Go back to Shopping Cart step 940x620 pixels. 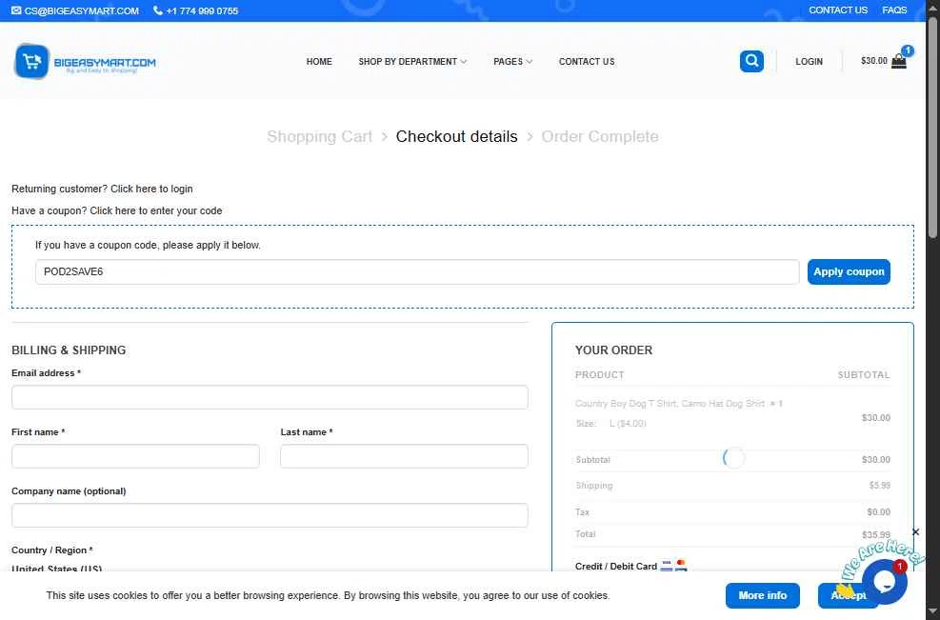click(x=320, y=137)
